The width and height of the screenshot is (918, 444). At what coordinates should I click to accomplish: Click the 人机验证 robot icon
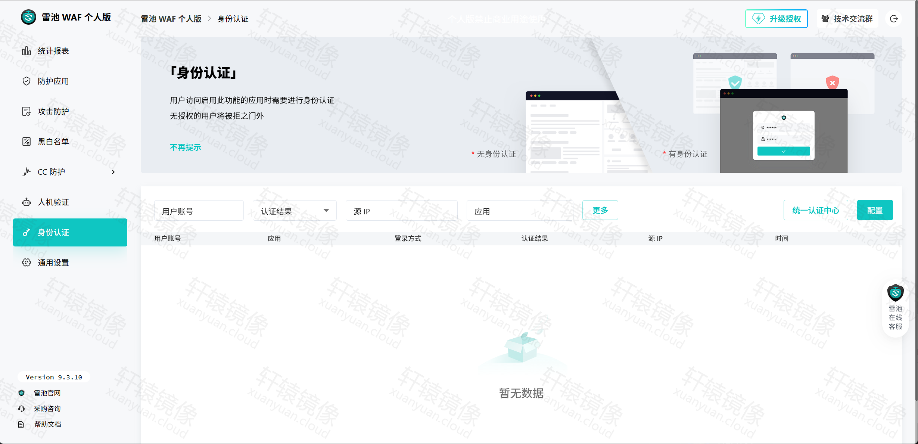[x=27, y=202]
